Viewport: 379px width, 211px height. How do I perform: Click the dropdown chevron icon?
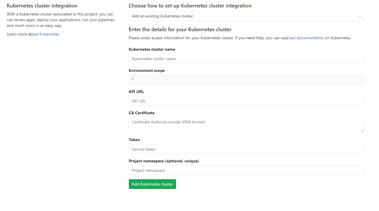360,16
